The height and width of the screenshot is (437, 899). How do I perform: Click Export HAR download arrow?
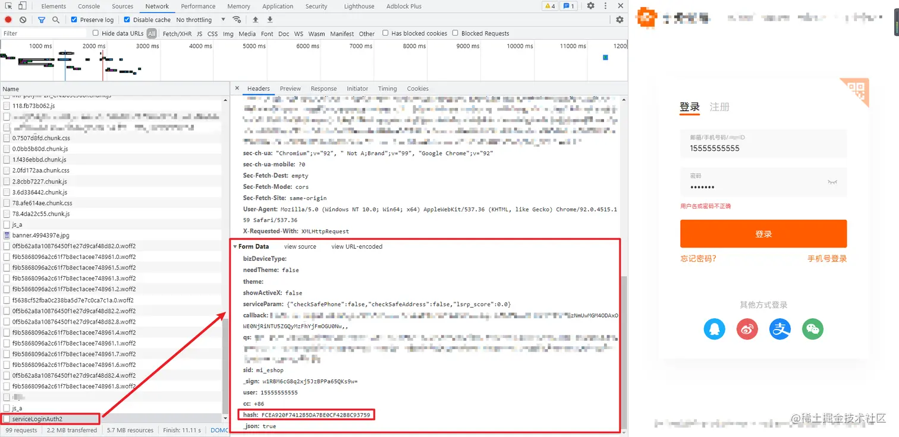pos(270,20)
